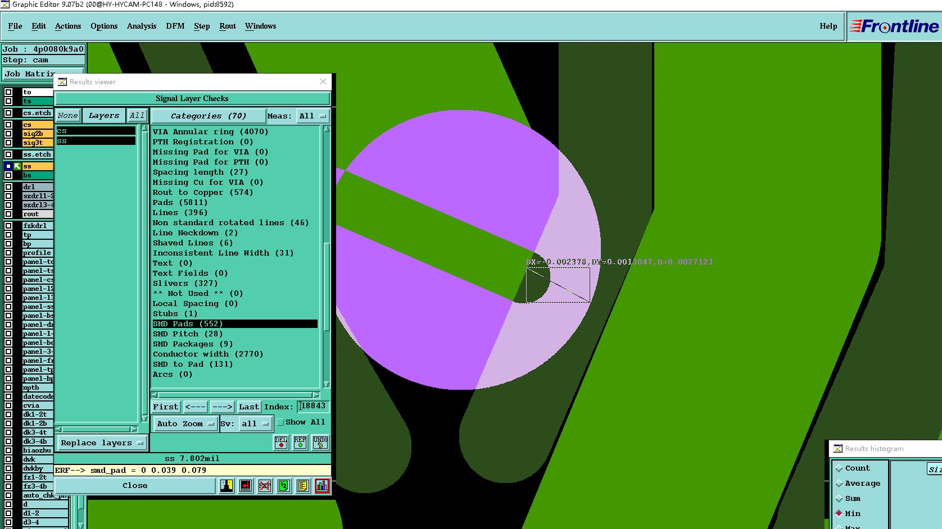Select 'Line Neckdown (2)' category
The height and width of the screenshot is (529, 942).
195,233
